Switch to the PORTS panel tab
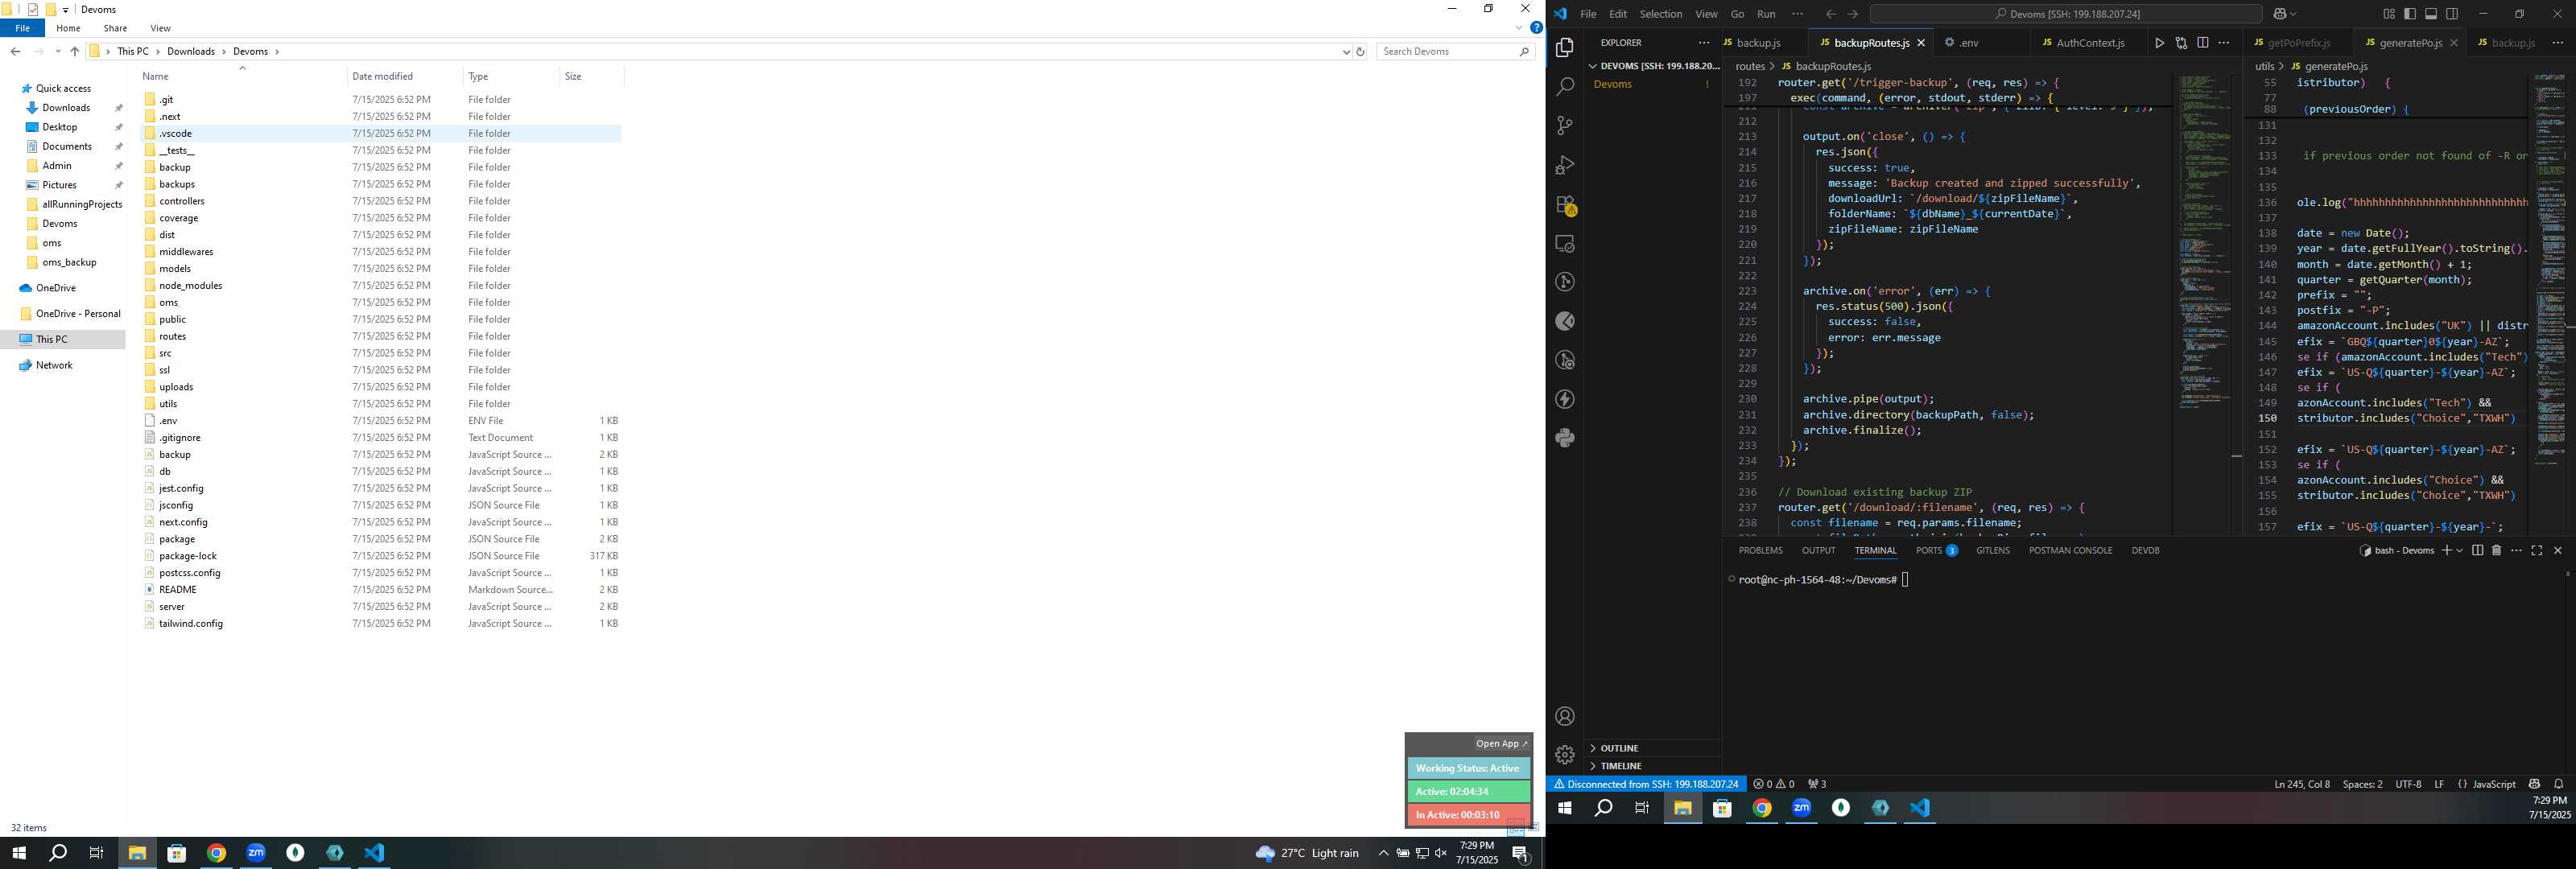 tap(1936, 550)
